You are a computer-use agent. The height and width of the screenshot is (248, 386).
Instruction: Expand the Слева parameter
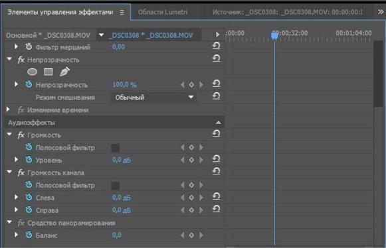tap(16, 197)
